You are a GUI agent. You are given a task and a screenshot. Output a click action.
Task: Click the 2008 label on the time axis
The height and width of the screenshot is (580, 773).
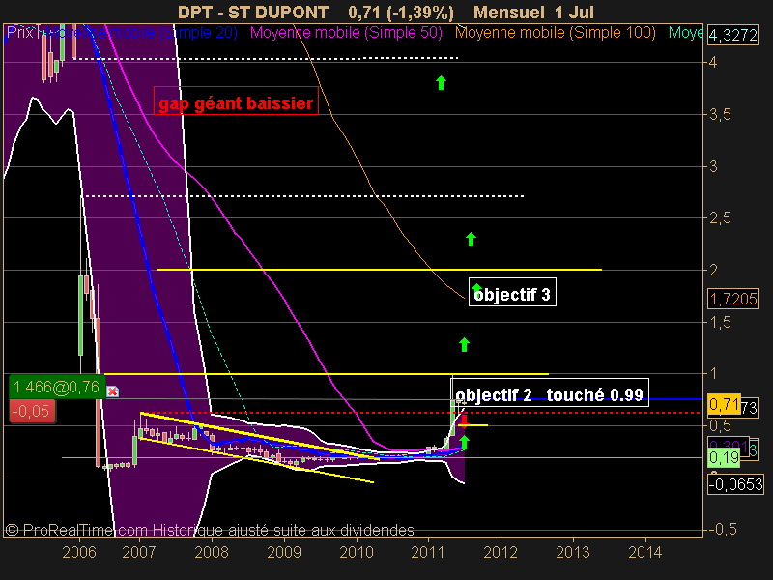(211, 551)
